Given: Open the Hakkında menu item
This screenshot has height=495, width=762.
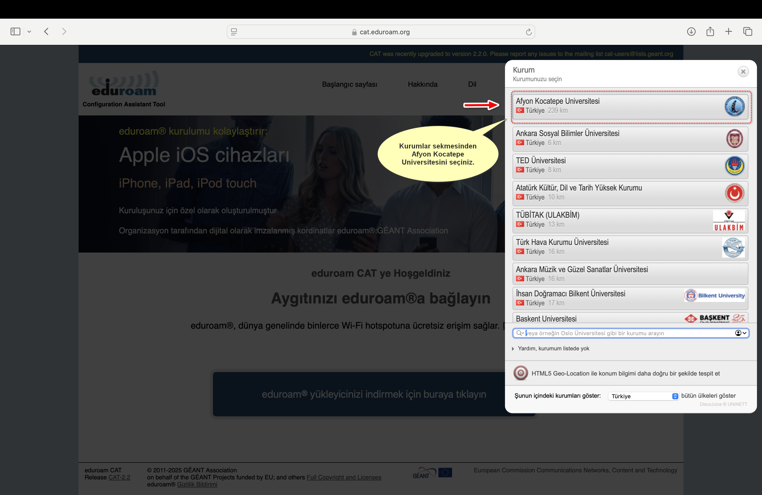Looking at the screenshot, I should click(x=422, y=84).
